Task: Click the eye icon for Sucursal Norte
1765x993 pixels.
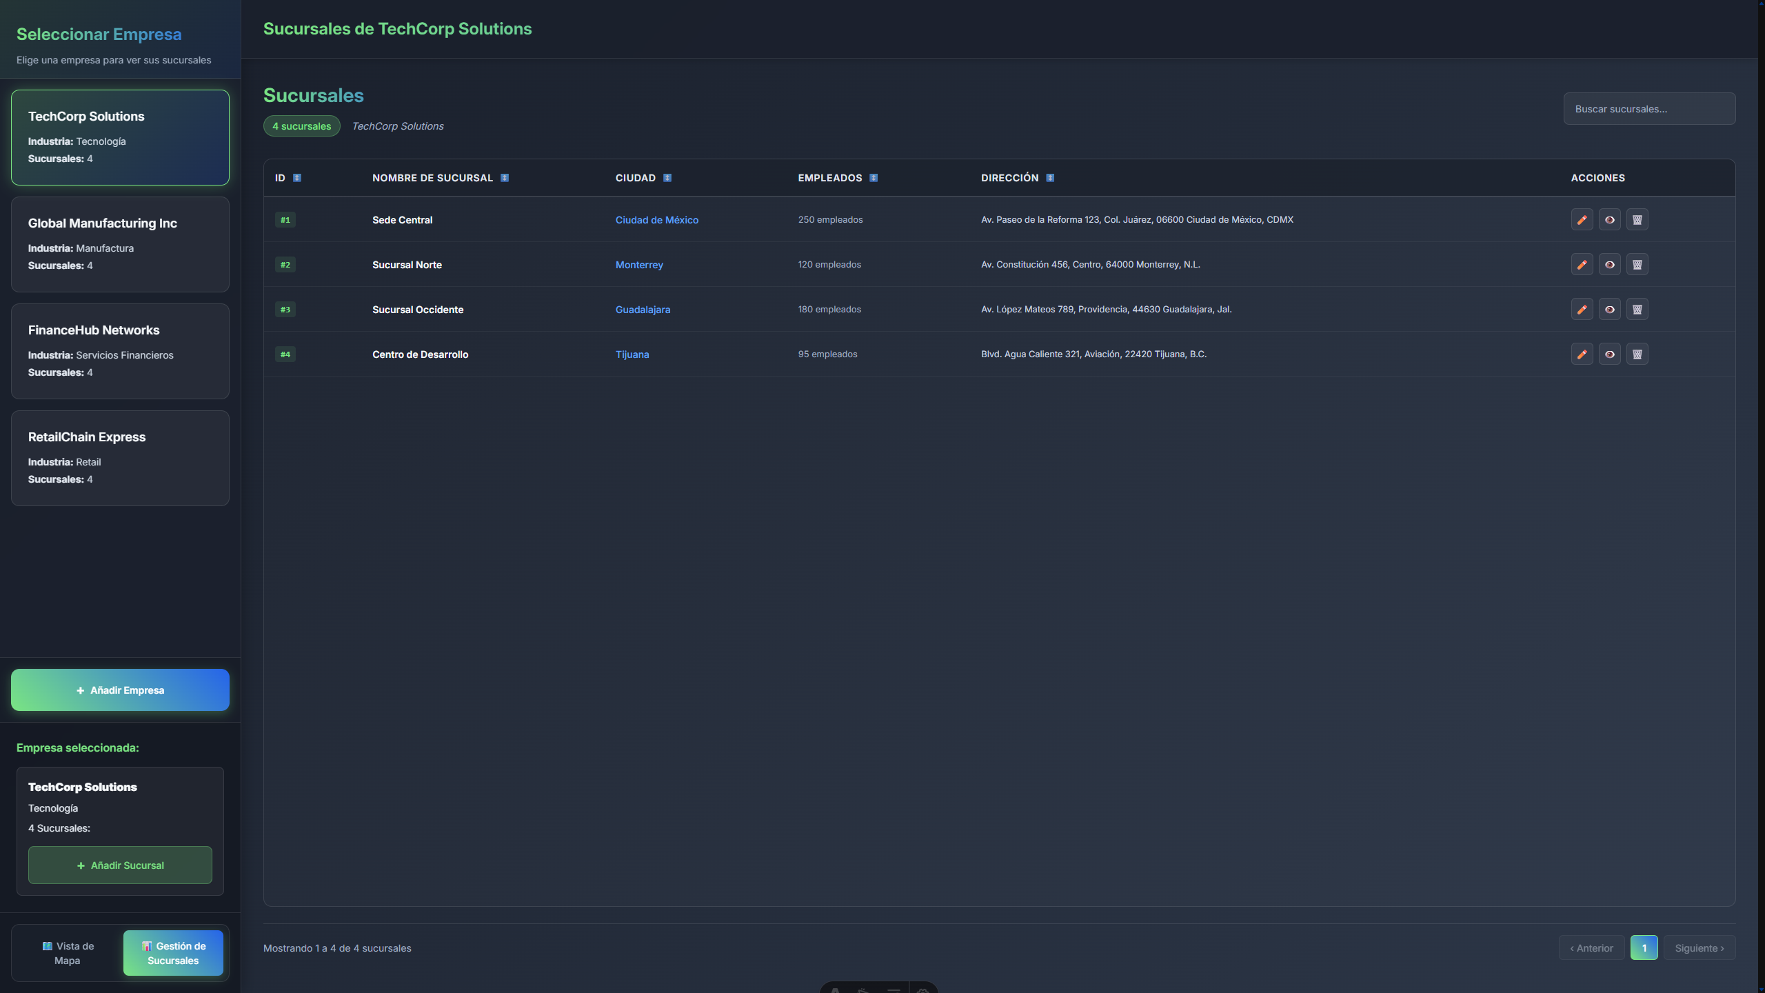Action: click(x=1609, y=264)
